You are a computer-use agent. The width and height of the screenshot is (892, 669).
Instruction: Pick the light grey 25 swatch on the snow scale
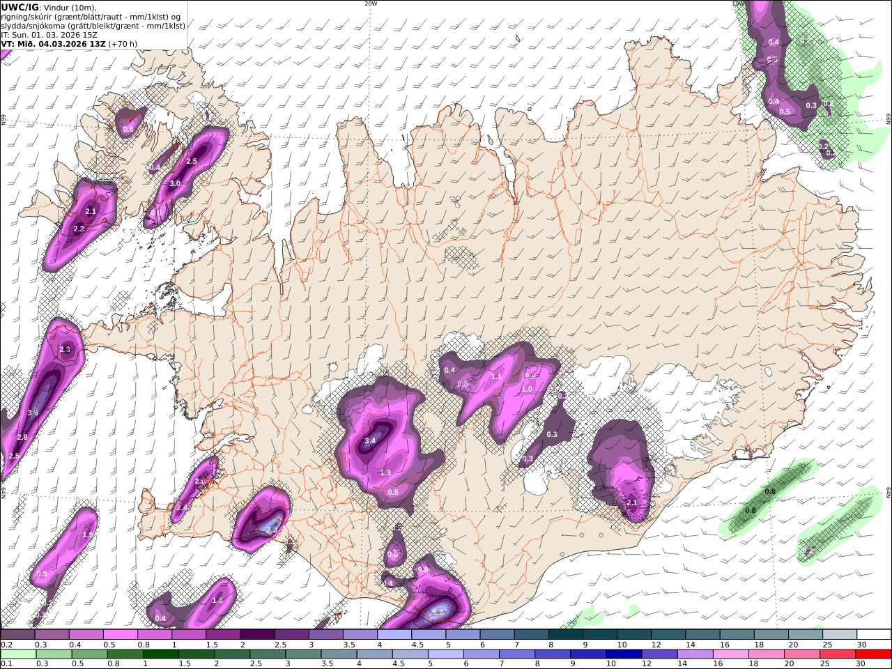coord(840,634)
